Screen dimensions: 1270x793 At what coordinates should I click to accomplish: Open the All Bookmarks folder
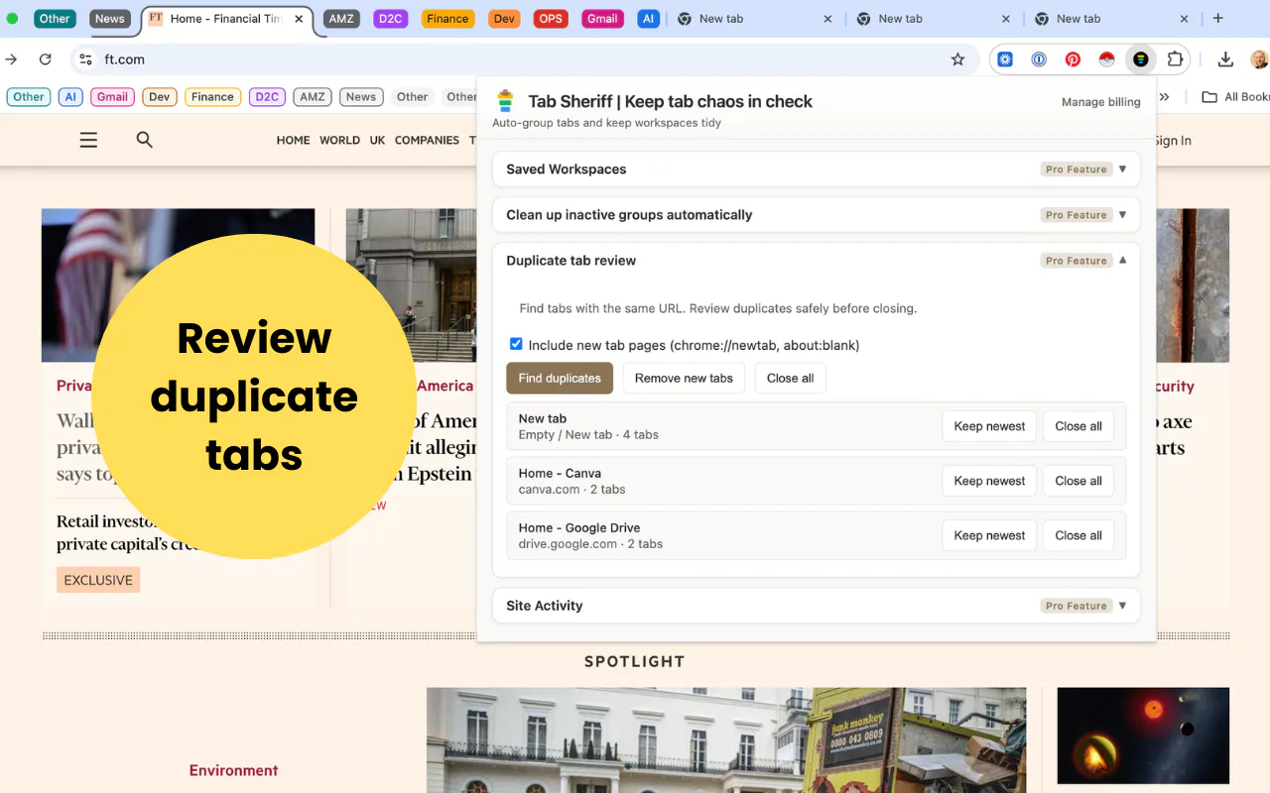click(1235, 97)
